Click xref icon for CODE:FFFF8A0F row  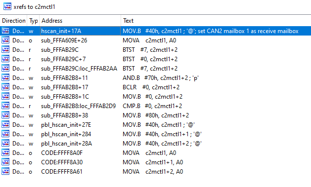[x=5, y=153]
